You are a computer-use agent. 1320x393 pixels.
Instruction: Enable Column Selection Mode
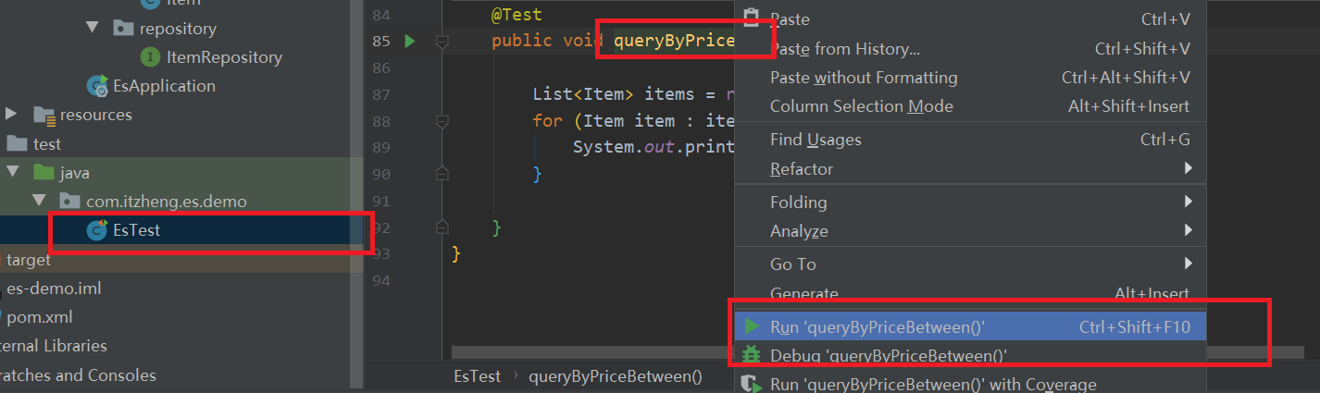click(970, 106)
